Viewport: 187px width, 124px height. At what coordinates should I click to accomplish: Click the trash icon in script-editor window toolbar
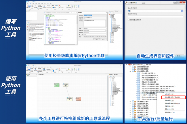pyautogui.click(x=79, y=6)
